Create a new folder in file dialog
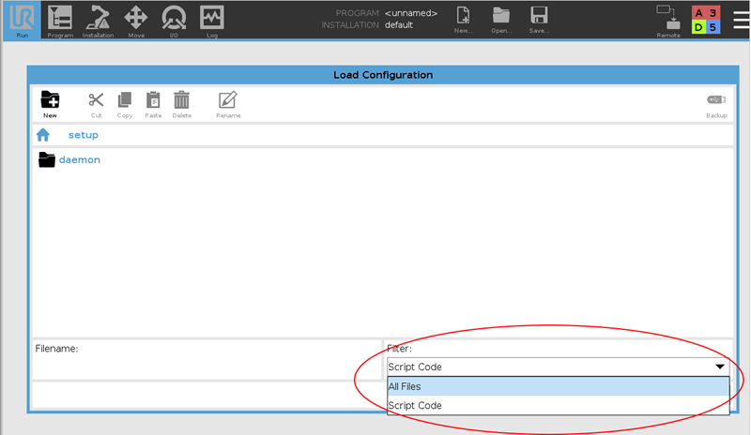The width and height of the screenshot is (751, 435). click(51, 104)
